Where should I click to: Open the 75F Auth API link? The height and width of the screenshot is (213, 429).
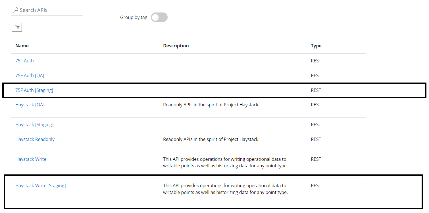pyautogui.click(x=24, y=61)
